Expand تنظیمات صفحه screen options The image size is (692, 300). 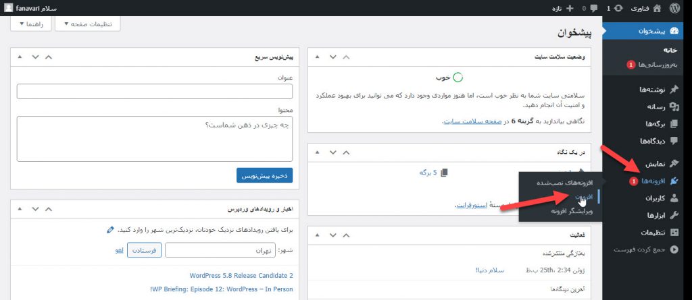(89, 24)
